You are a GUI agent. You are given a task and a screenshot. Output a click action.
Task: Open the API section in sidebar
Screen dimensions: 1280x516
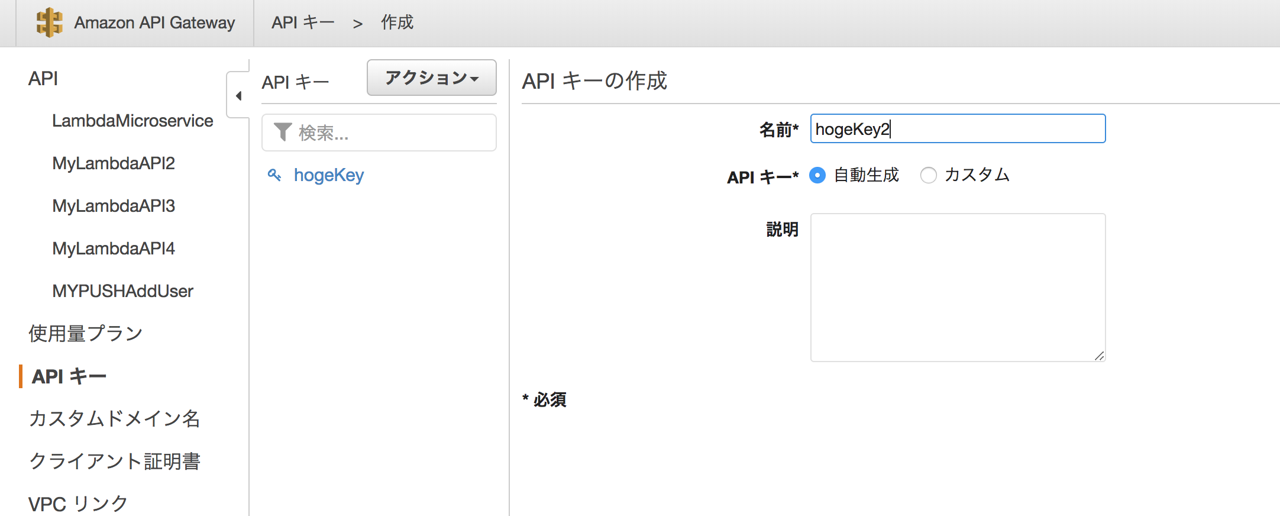(x=43, y=78)
